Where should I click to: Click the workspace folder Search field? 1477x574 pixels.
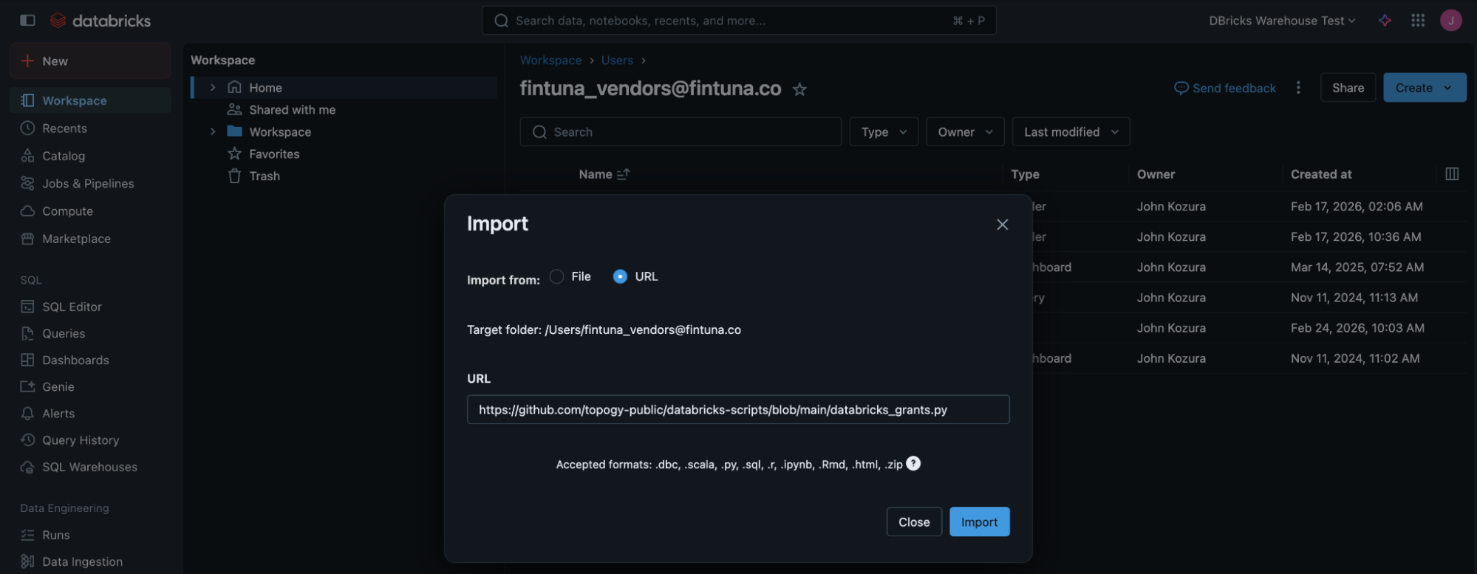(680, 131)
